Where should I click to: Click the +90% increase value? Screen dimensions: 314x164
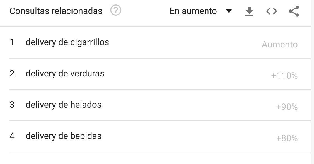click(x=287, y=107)
